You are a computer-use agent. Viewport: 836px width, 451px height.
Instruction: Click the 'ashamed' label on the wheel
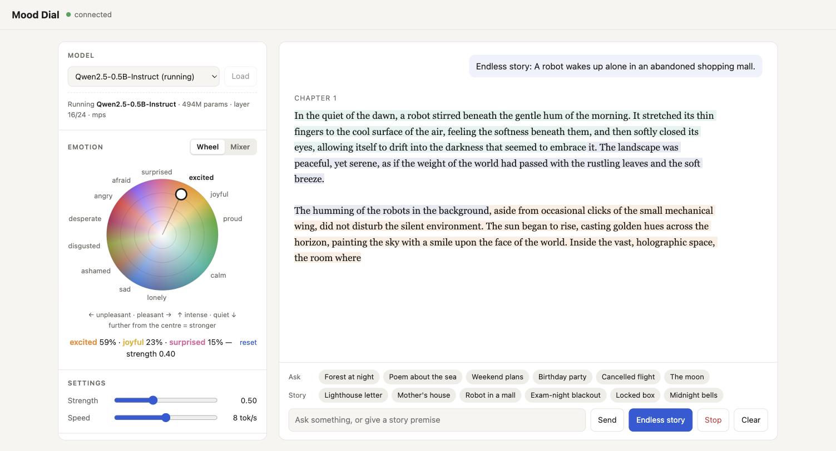pyautogui.click(x=96, y=271)
